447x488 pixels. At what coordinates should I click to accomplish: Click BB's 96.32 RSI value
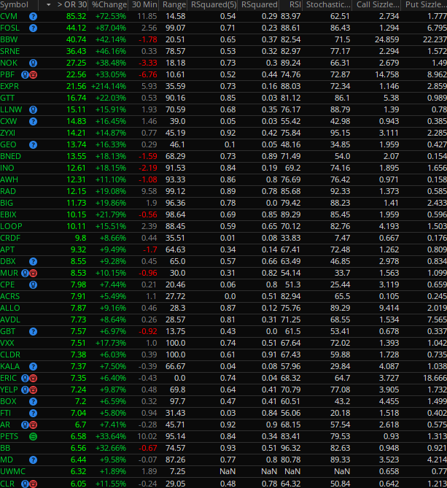tap(290, 449)
